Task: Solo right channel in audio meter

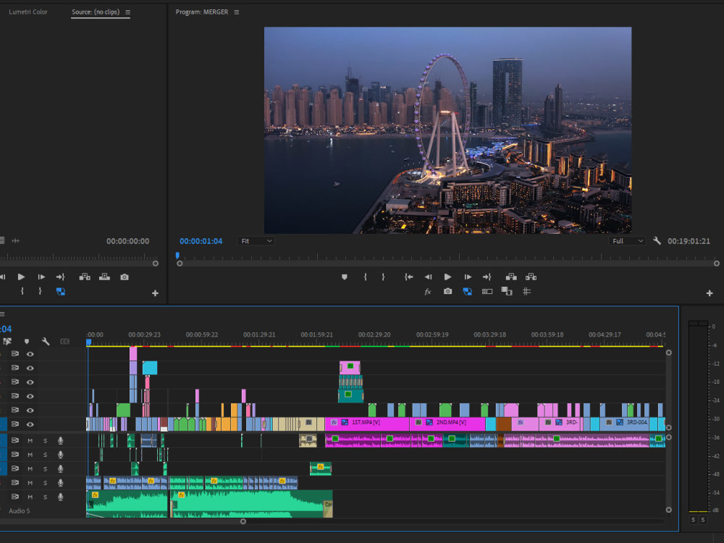Action: pos(703,520)
